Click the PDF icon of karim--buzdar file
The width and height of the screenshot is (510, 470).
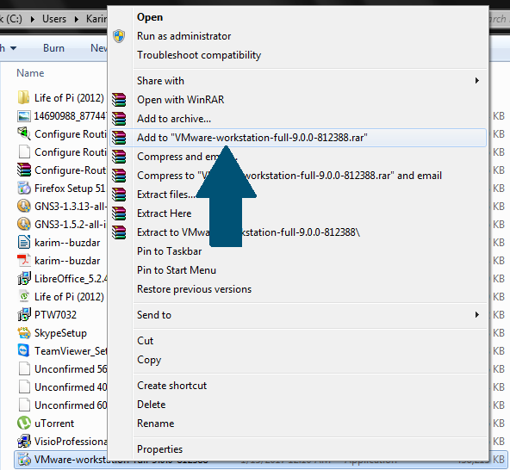click(24, 261)
